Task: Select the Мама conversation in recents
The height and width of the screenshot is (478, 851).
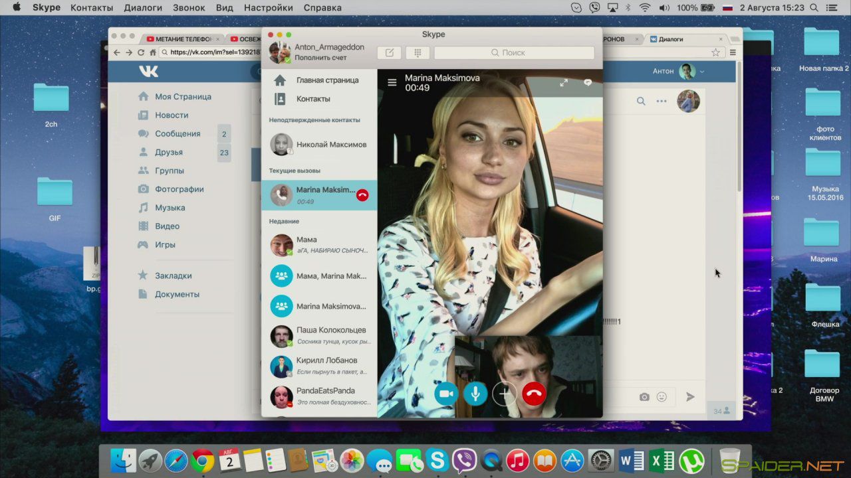Action: click(x=319, y=245)
